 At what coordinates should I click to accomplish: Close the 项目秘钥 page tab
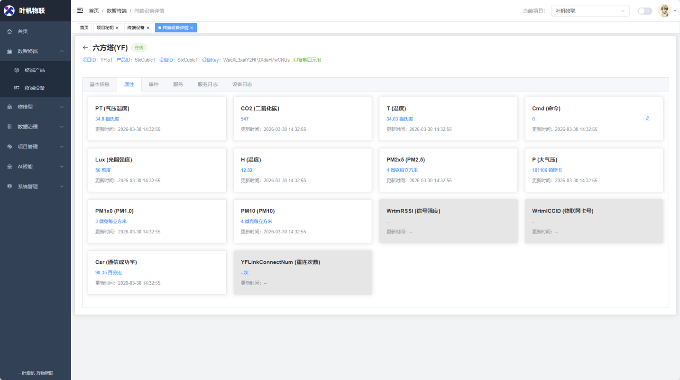coord(117,28)
